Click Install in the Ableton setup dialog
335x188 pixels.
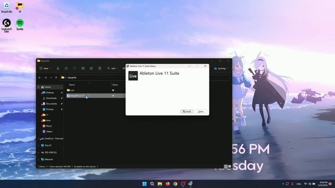[x=186, y=111]
